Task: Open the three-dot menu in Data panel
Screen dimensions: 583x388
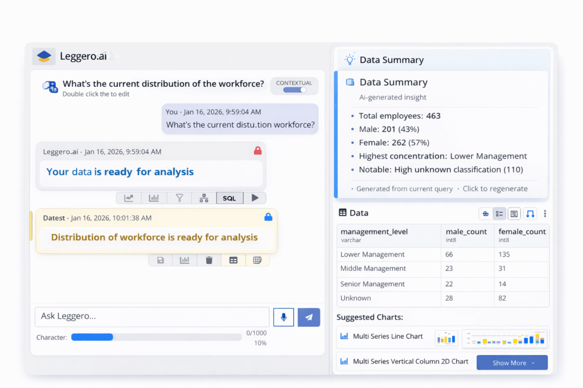Action: pos(545,214)
